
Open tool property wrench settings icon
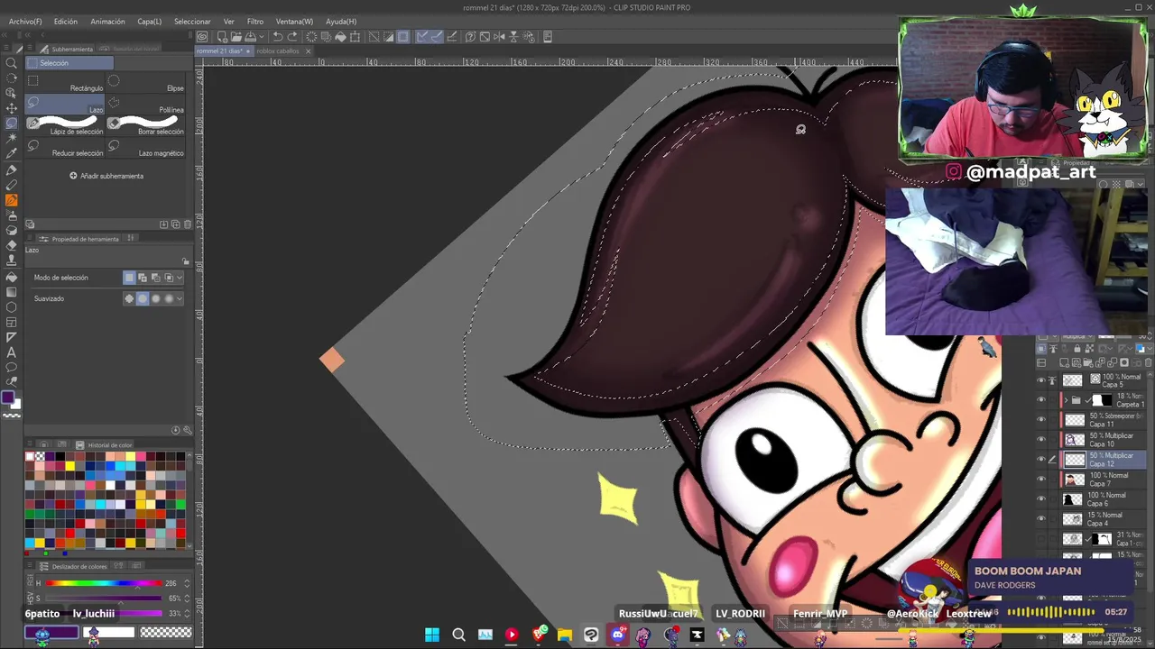[x=188, y=430]
